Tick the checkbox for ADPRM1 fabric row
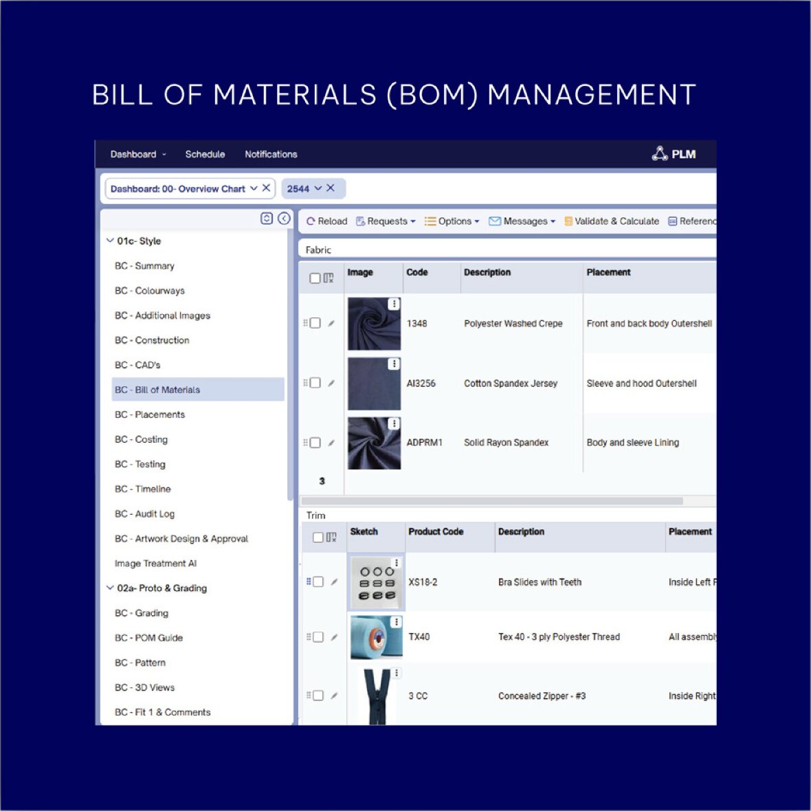The height and width of the screenshot is (811, 811). [x=315, y=443]
